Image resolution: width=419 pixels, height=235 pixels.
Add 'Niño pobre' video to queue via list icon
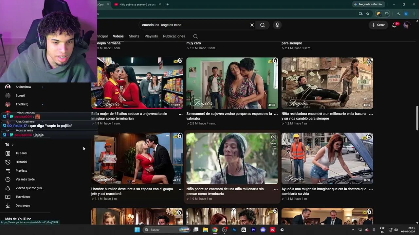274,145
